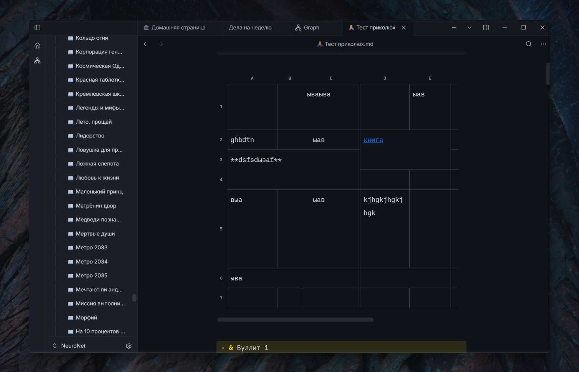579x372 pixels.
Task: Click the table horizontal scrollbar
Action: click(x=295, y=320)
